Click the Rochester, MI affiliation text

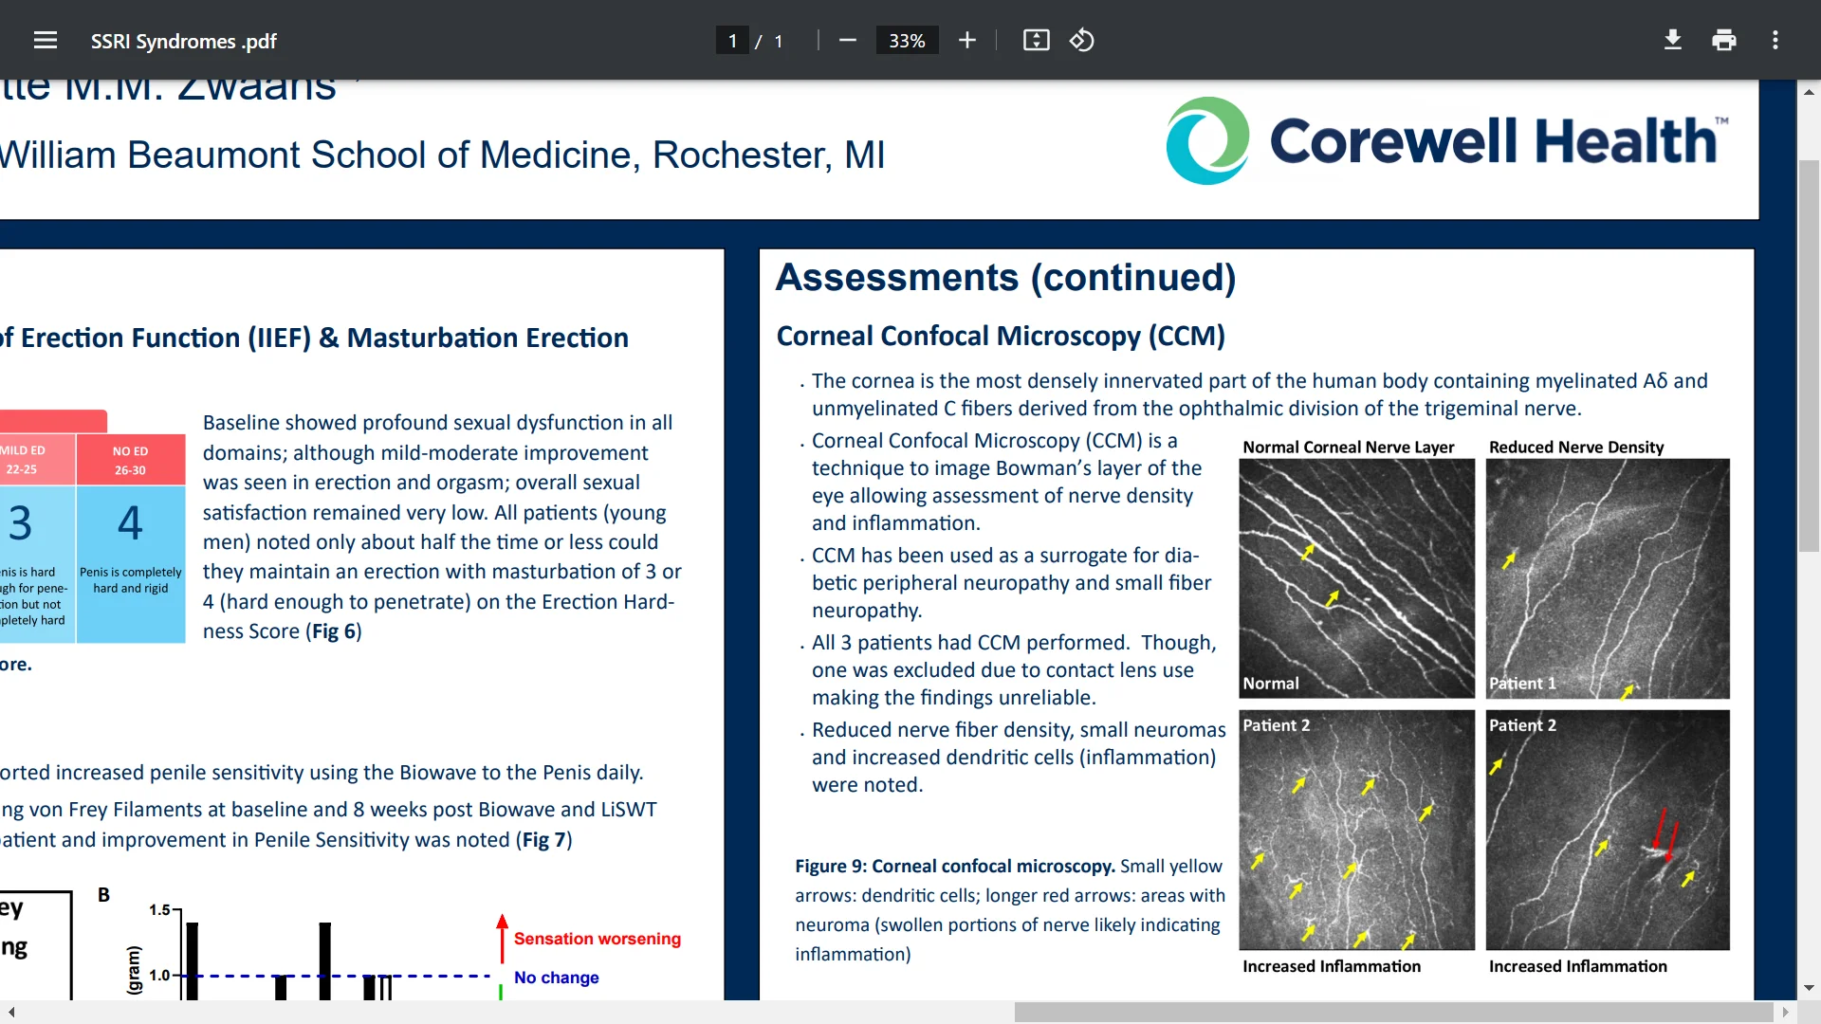click(x=768, y=155)
